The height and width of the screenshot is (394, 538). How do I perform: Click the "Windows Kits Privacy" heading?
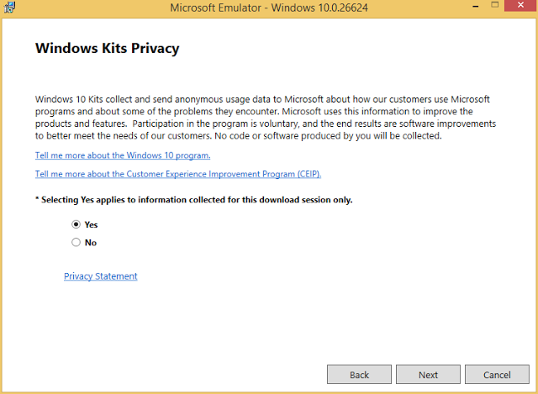[107, 48]
